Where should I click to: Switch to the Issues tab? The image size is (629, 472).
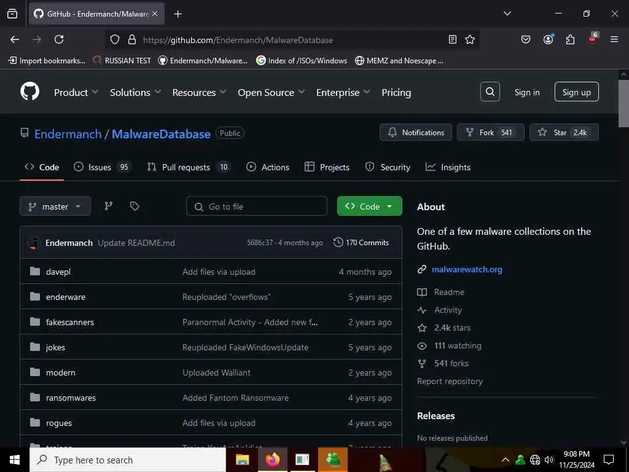coord(103,167)
